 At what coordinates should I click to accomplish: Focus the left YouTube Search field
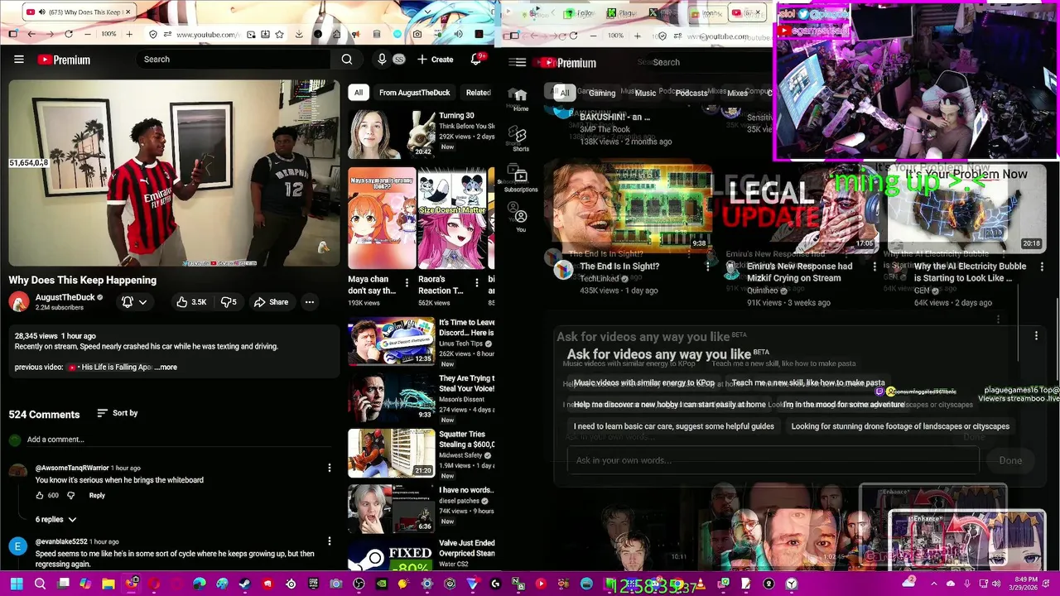[x=235, y=60]
